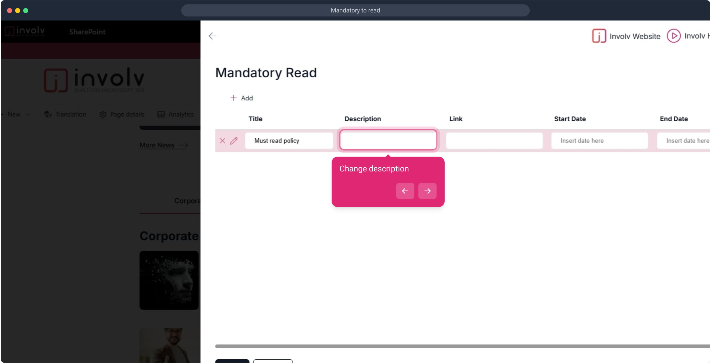Go back using the panel back arrow
Image resolution: width=711 pixels, height=363 pixels.
coord(212,36)
